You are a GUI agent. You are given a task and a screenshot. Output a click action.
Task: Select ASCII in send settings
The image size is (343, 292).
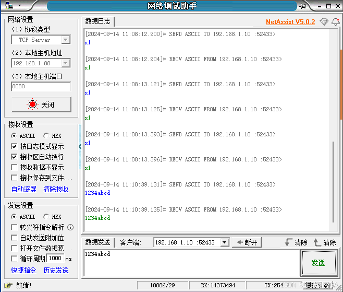23,217
